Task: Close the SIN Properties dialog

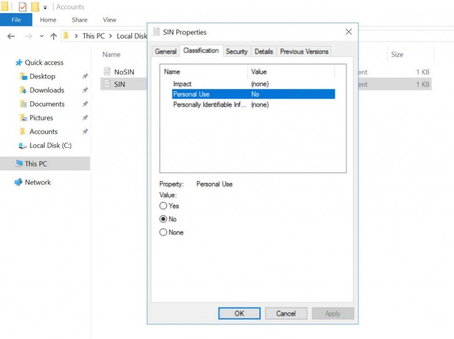Action: 348,32
